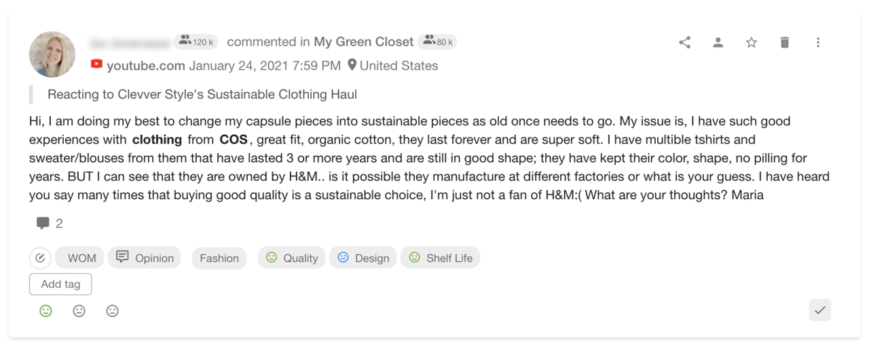Viewport: 869px width, 349px height.
Task: Click the Opinion tag chip
Action: pos(145,258)
